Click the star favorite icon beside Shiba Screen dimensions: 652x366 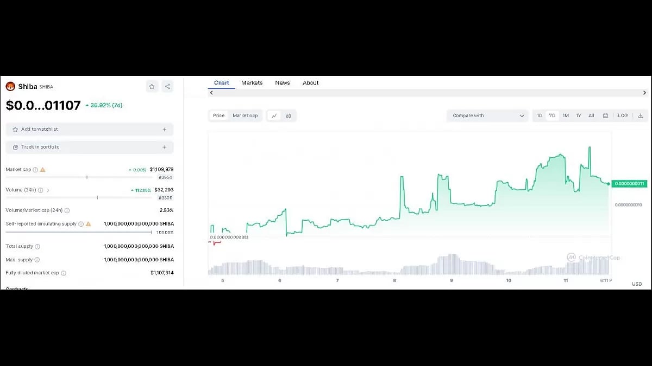pyautogui.click(x=152, y=86)
